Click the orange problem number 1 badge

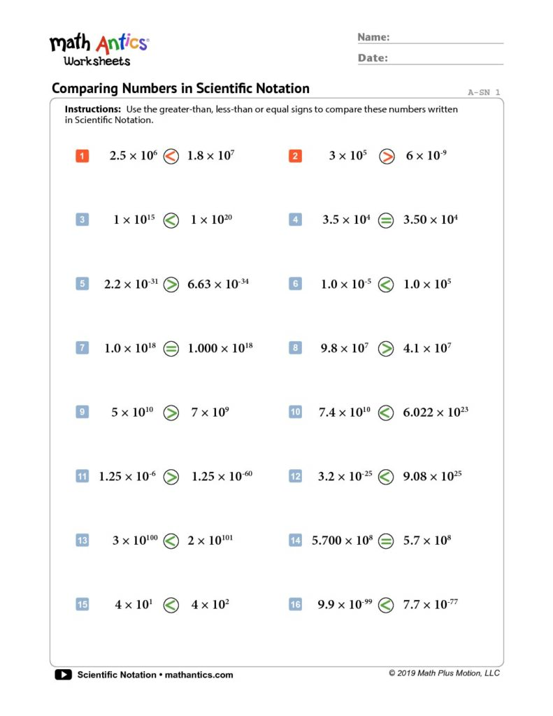[x=82, y=157]
